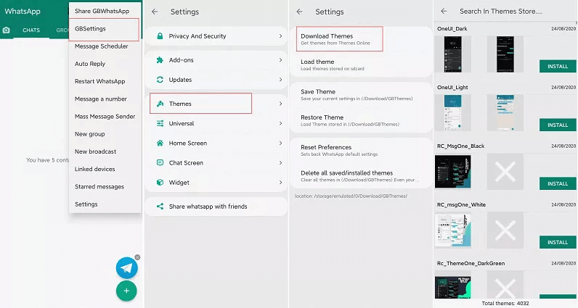This screenshot has height=308, width=578.
Task: Go back from Themes Store search
Action: [x=444, y=12]
